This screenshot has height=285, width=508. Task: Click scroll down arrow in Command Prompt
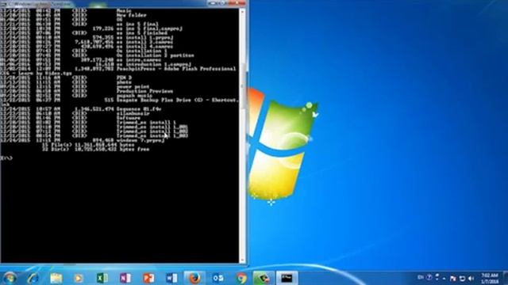pos(242,260)
